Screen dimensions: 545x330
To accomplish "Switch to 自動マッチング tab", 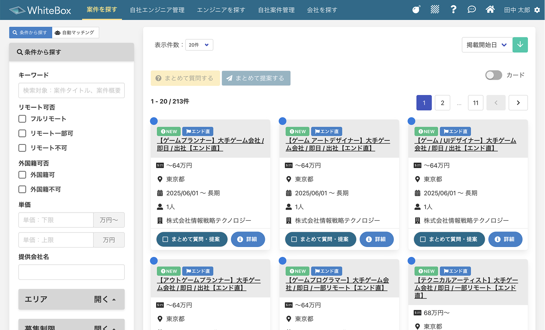I will 75,33.
